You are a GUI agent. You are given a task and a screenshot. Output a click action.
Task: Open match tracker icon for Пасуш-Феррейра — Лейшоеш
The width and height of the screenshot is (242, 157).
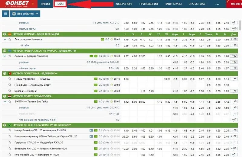(x=96, y=79)
